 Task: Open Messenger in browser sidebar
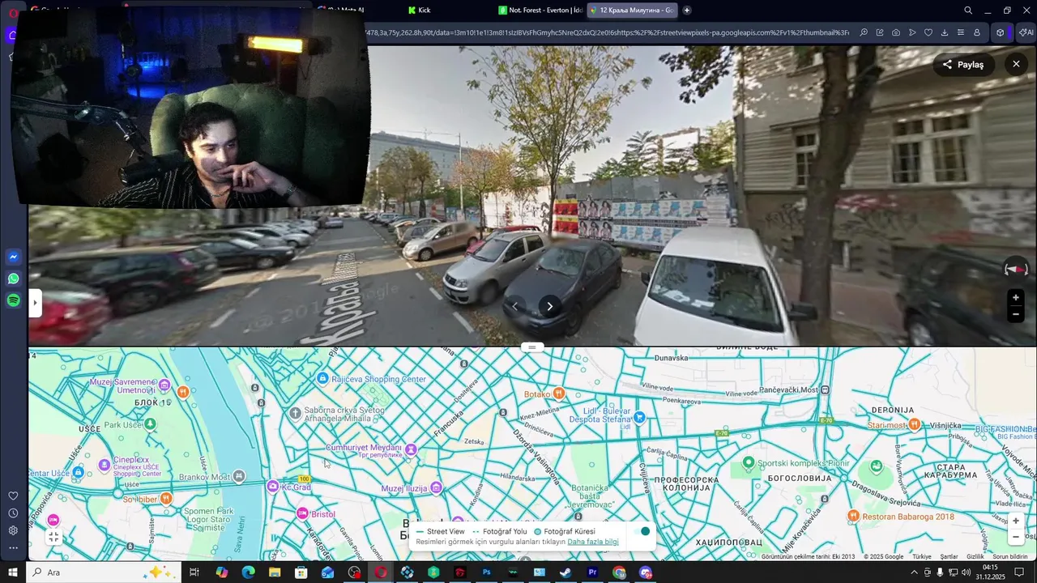pyautogui.click(x=13, y=257)
